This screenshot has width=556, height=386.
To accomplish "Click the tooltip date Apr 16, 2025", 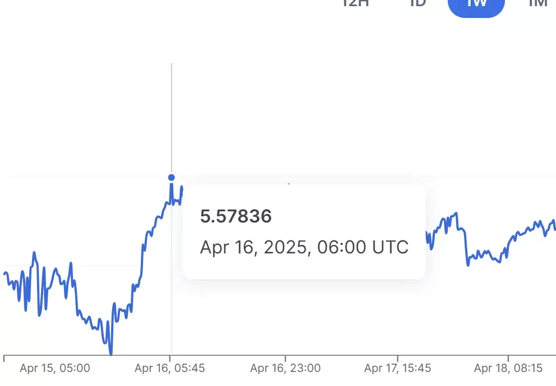I will coord(253,247).
